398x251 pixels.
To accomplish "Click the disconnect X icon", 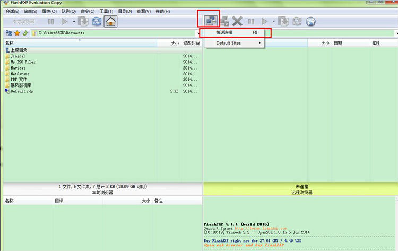I will pyautogui.click(x=237, y=22).
